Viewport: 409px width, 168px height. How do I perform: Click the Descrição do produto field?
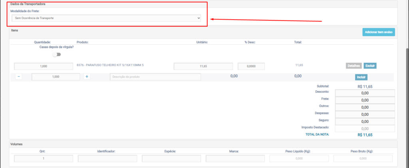point(155,77)
